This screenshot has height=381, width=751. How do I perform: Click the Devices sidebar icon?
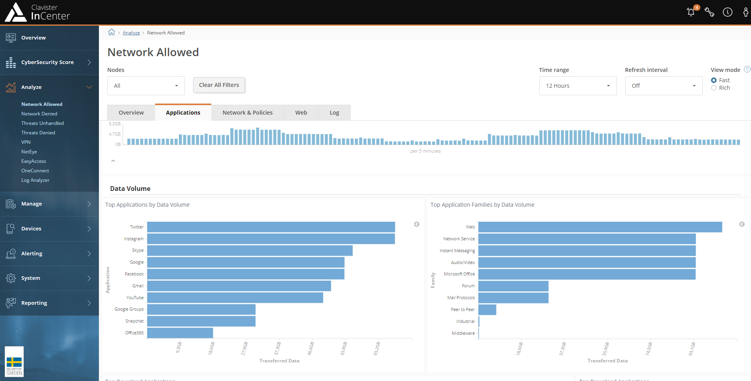[x=11, y=229]
